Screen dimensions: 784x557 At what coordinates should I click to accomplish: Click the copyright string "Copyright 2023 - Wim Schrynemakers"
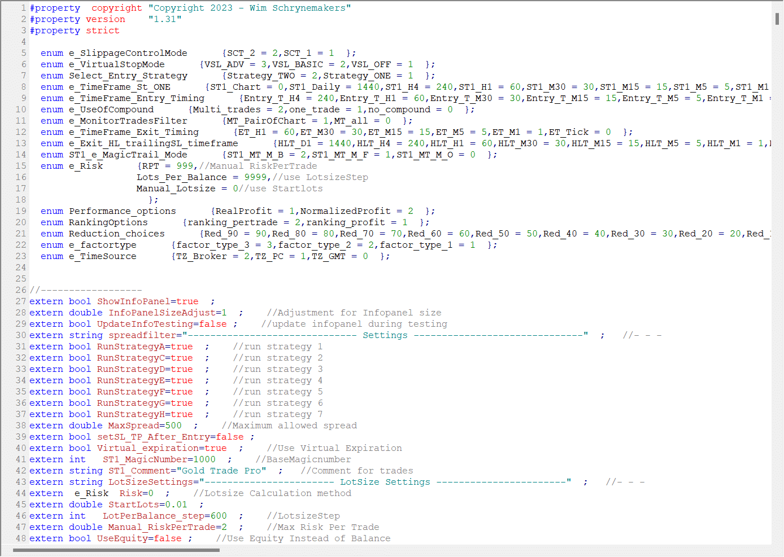(x=249, y=8)
